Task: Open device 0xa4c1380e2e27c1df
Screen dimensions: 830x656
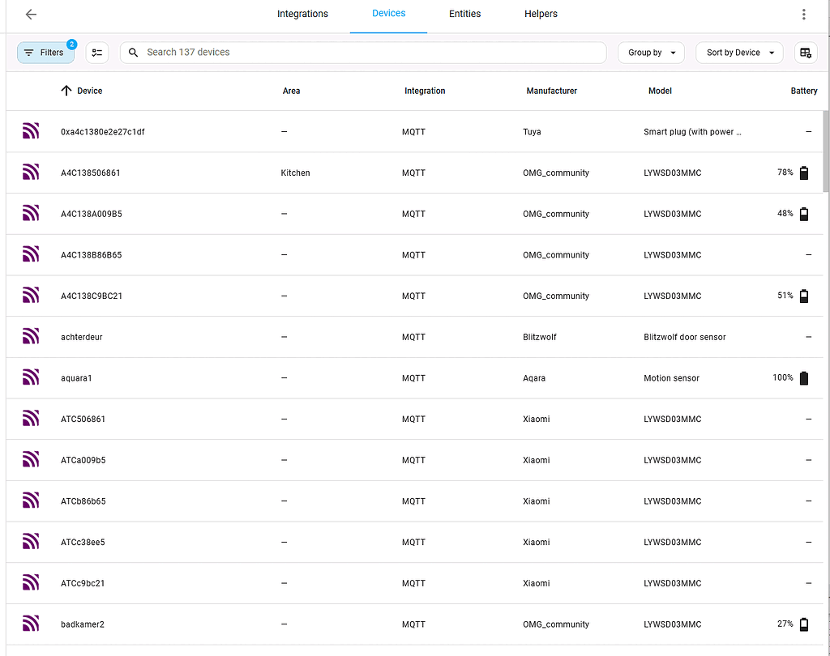Action: pyautogui.click(x=105, y=131)
